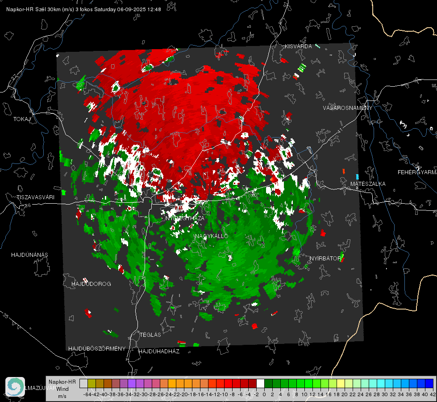Viewport: 437px width, 402px height.
Task: Click the white zero-velocity legend swatch
Action: point(260,383)
